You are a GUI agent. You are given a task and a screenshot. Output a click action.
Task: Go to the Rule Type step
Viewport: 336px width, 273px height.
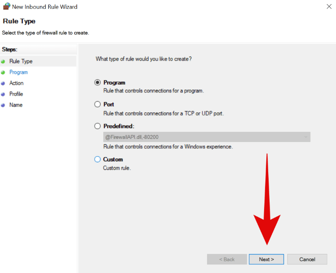pos(21,61)
